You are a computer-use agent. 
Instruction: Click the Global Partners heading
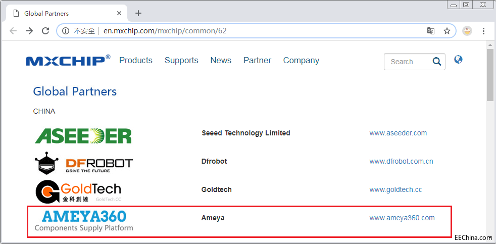(75, 91)
